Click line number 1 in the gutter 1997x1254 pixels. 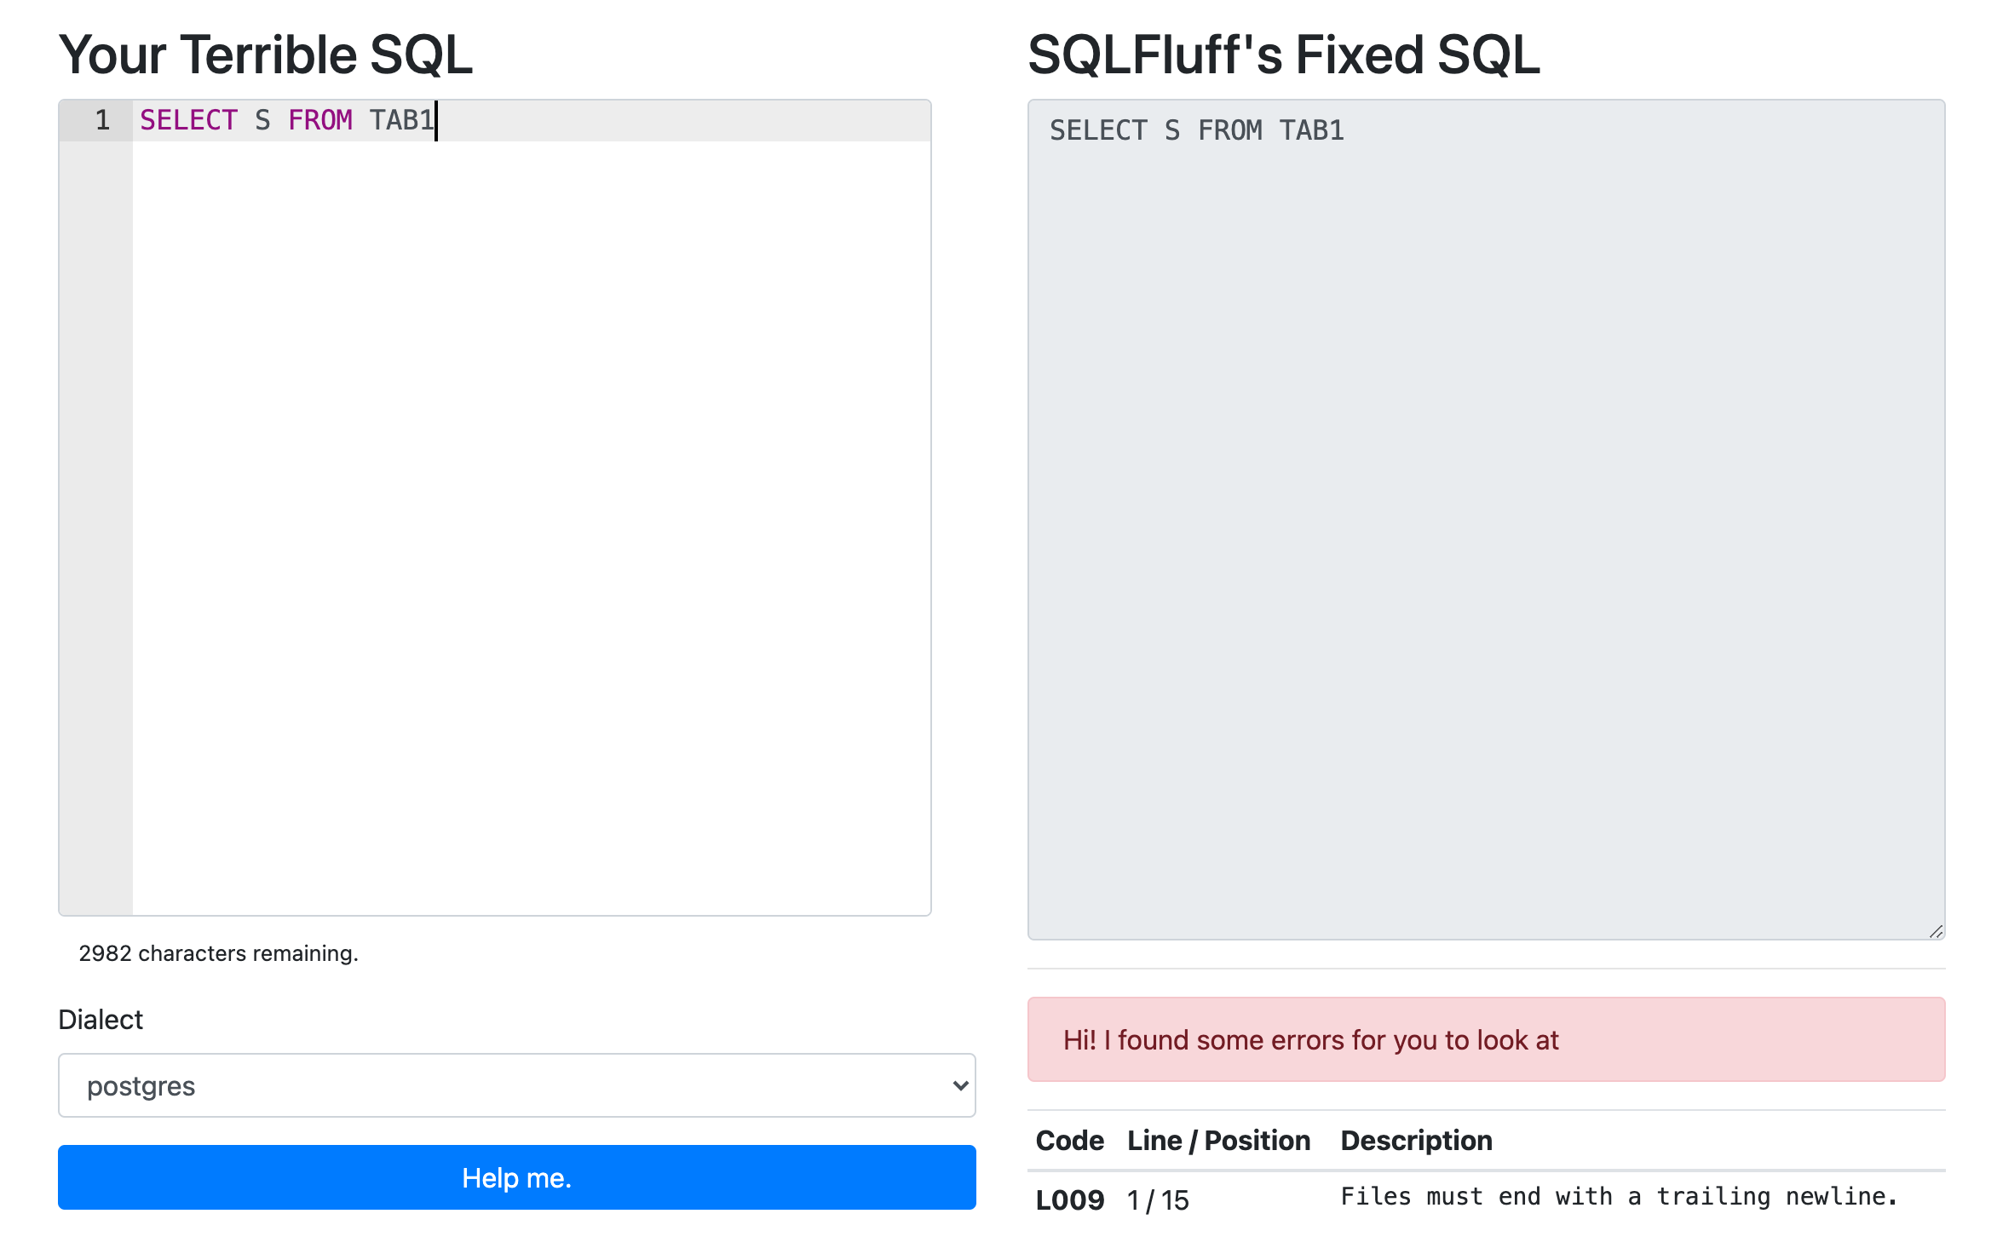click(x=102, y=120)
